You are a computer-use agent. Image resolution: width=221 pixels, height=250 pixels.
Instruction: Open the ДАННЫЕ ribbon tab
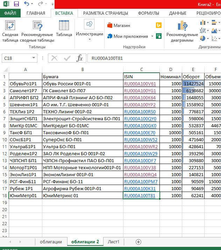178,13
